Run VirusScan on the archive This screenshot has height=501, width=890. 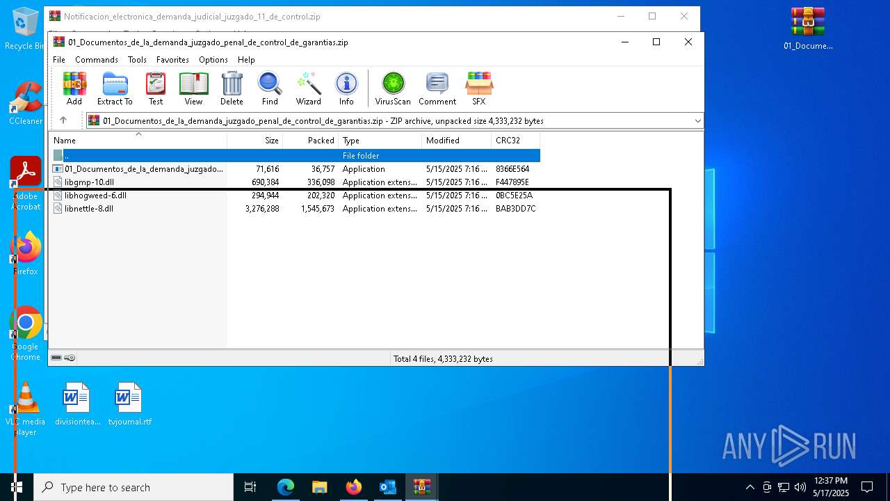393,88
